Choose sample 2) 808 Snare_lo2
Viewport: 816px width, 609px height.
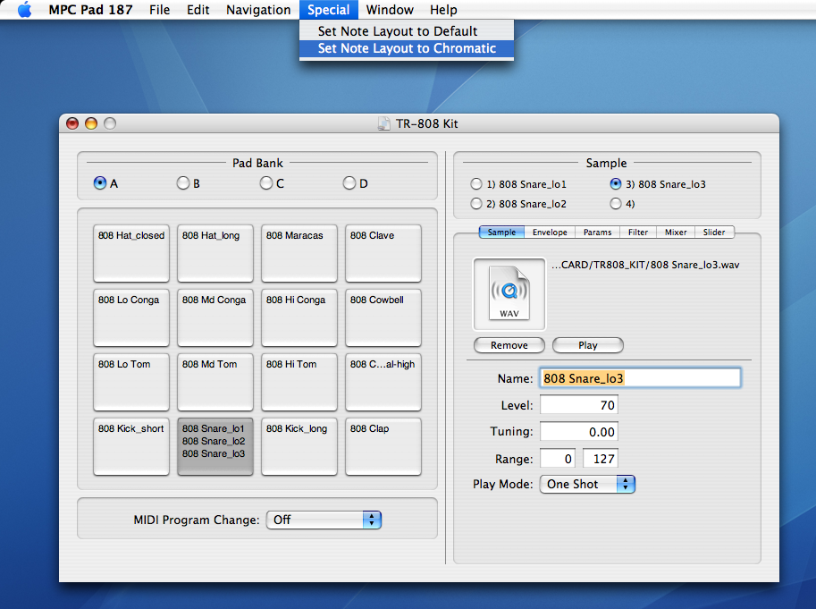pyautogui.click(x=476, y=204)
